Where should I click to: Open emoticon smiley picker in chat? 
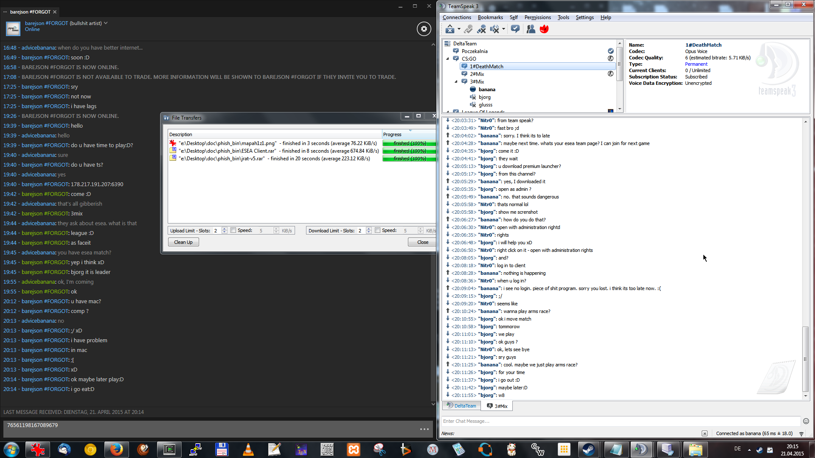pyautogui.click(x=806, y=421)
